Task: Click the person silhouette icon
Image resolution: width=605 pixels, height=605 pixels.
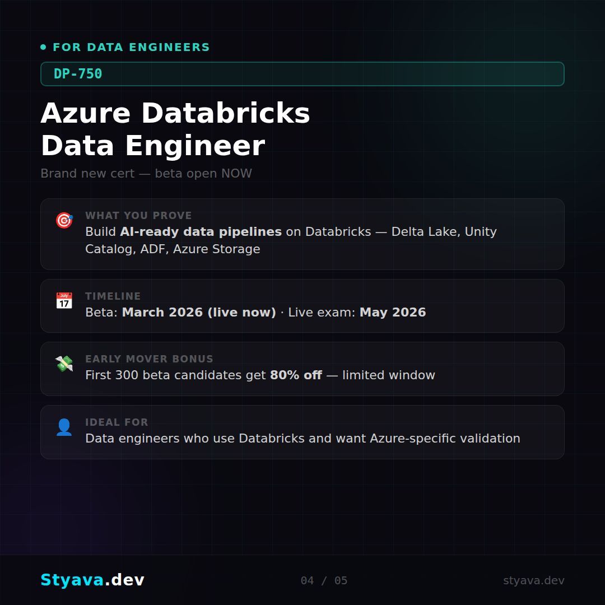Action: (64, 427)
